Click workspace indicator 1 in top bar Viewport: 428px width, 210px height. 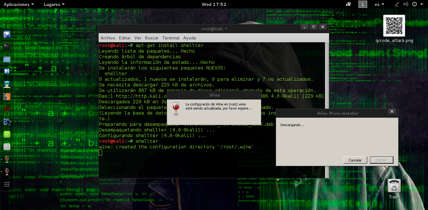coord(363,4)
